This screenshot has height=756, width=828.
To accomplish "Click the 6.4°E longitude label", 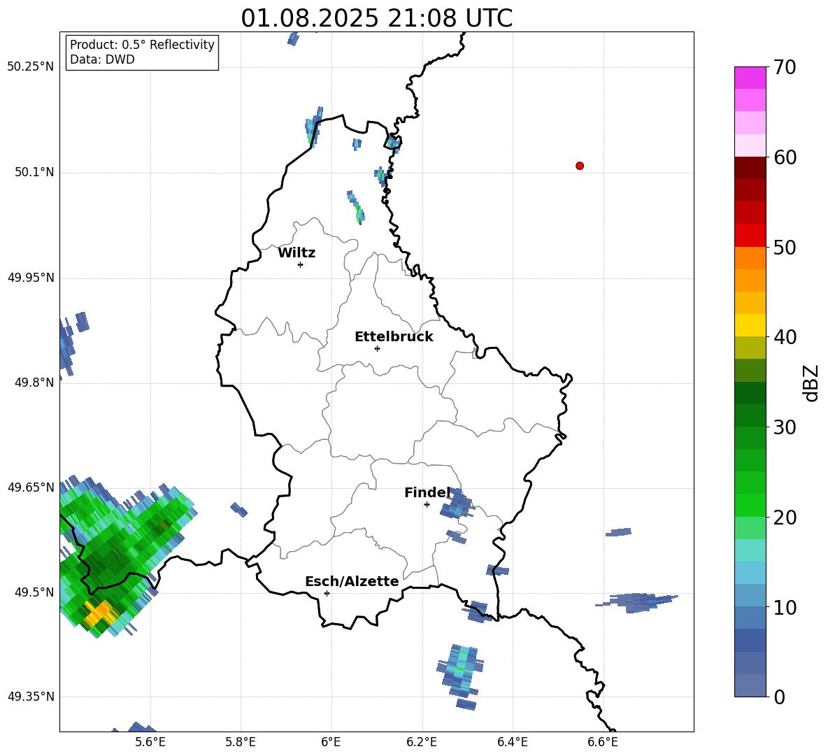I will tap(512, 742).
